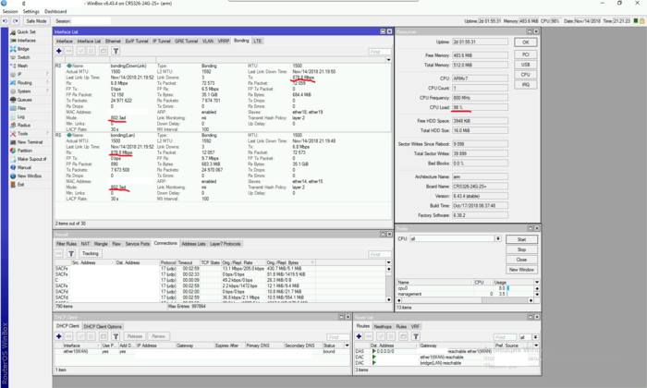Click OK in Resources window

[525, 42]
